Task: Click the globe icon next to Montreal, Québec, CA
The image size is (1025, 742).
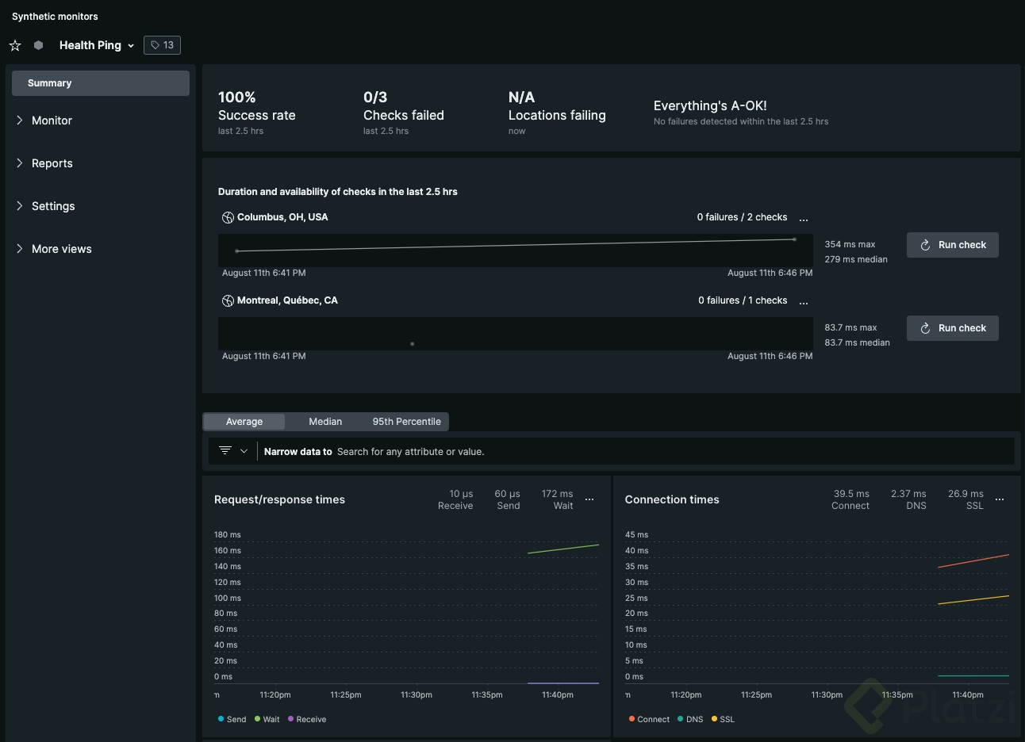Action: [228, 300]
